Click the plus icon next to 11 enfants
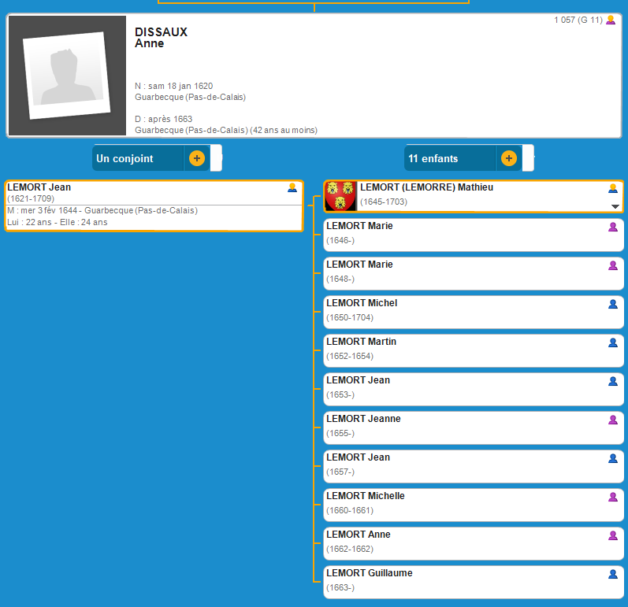 point(509,158)
